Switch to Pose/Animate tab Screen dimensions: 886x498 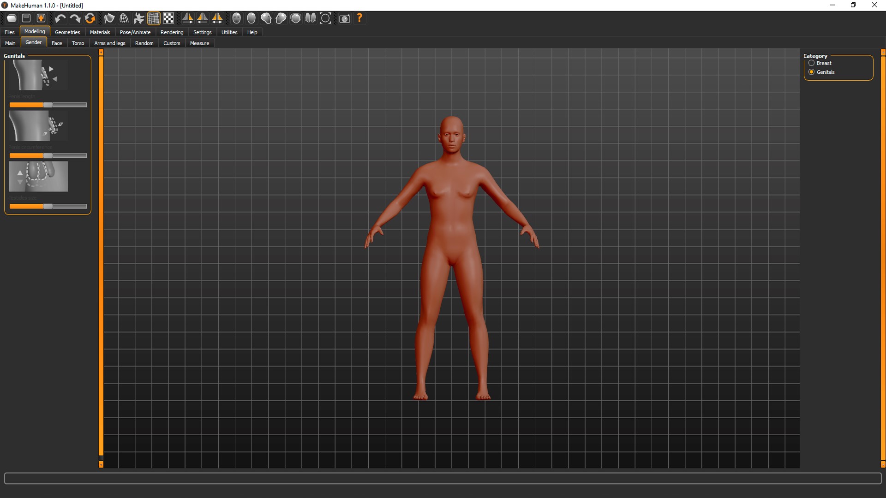[x=135, y=32]
